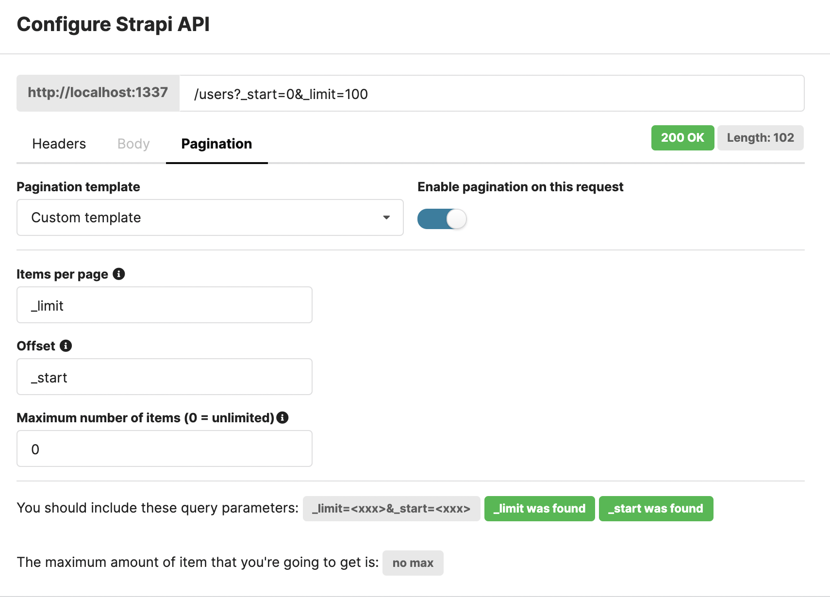This screenshot has height=597, width=830.
Task: Click the Length: 102 indicator
Action: pyautogui.click(x=760, y=138)
